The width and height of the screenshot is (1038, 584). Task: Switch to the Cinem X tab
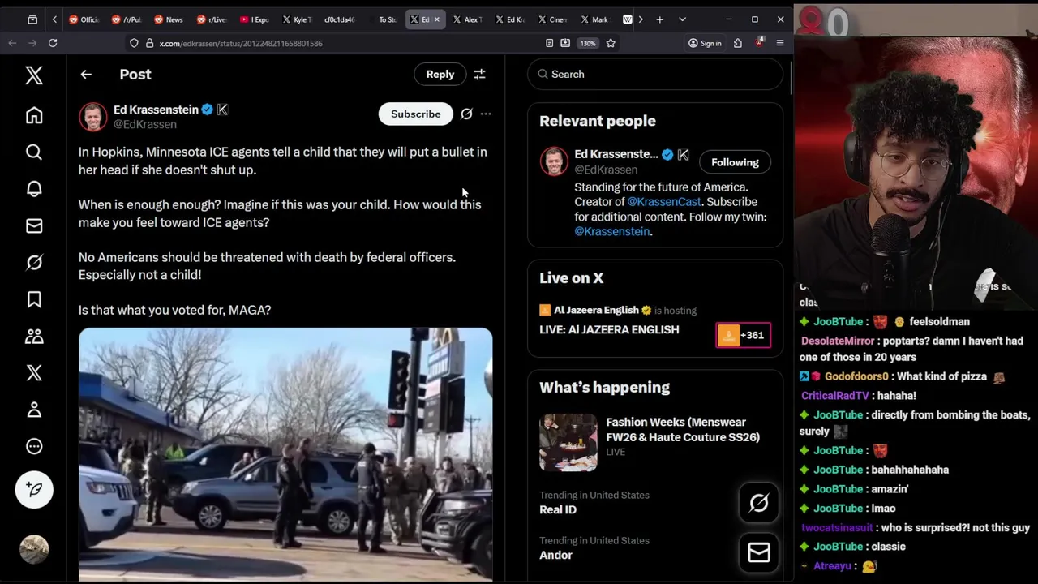551,19
